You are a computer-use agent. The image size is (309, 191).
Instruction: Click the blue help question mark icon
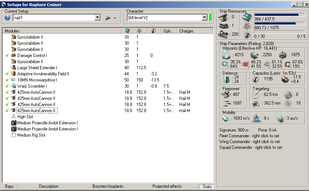point(8,18)
